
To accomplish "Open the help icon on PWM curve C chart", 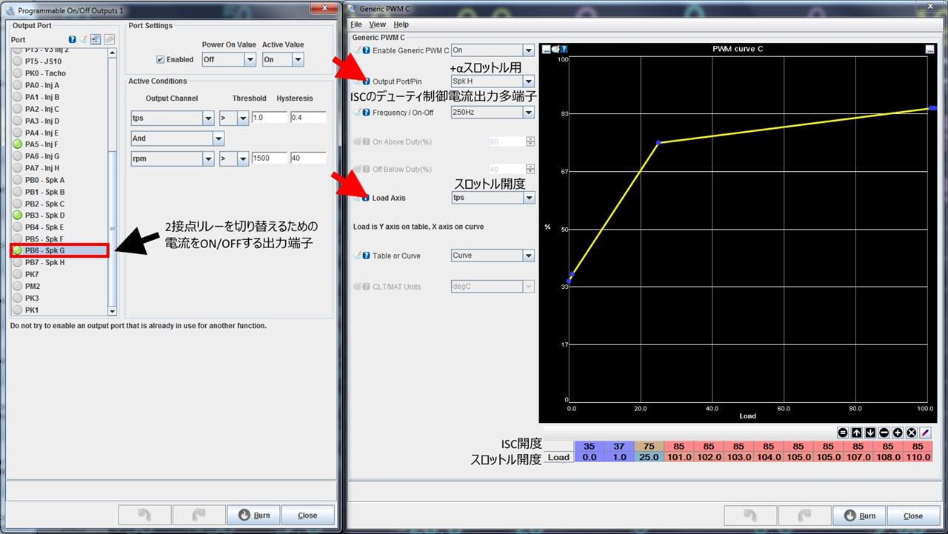I will [564, 49].
